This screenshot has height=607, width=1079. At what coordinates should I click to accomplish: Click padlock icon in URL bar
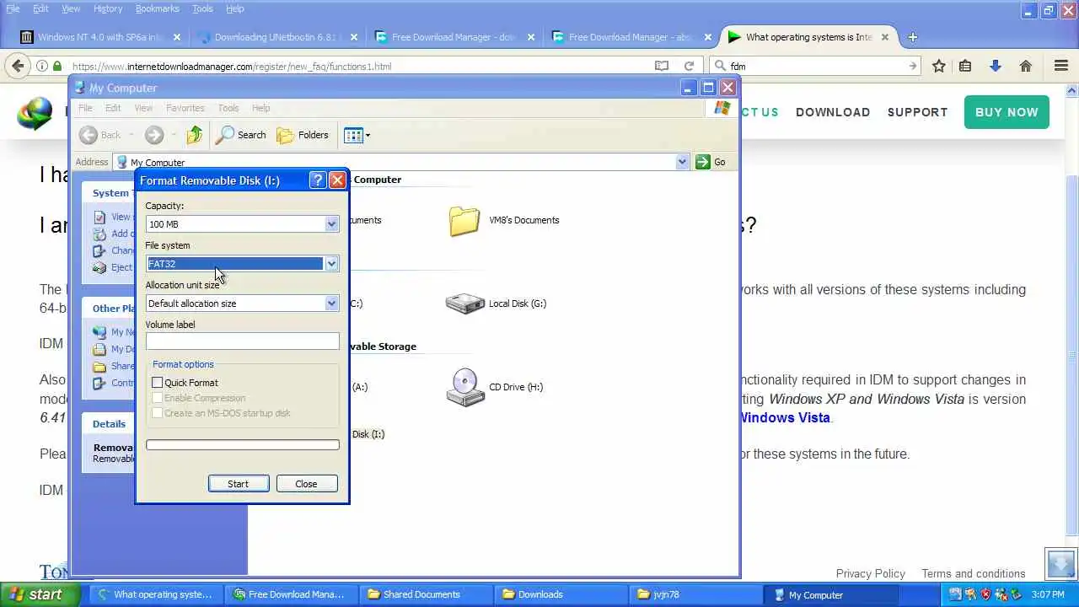tap(57, 66)
